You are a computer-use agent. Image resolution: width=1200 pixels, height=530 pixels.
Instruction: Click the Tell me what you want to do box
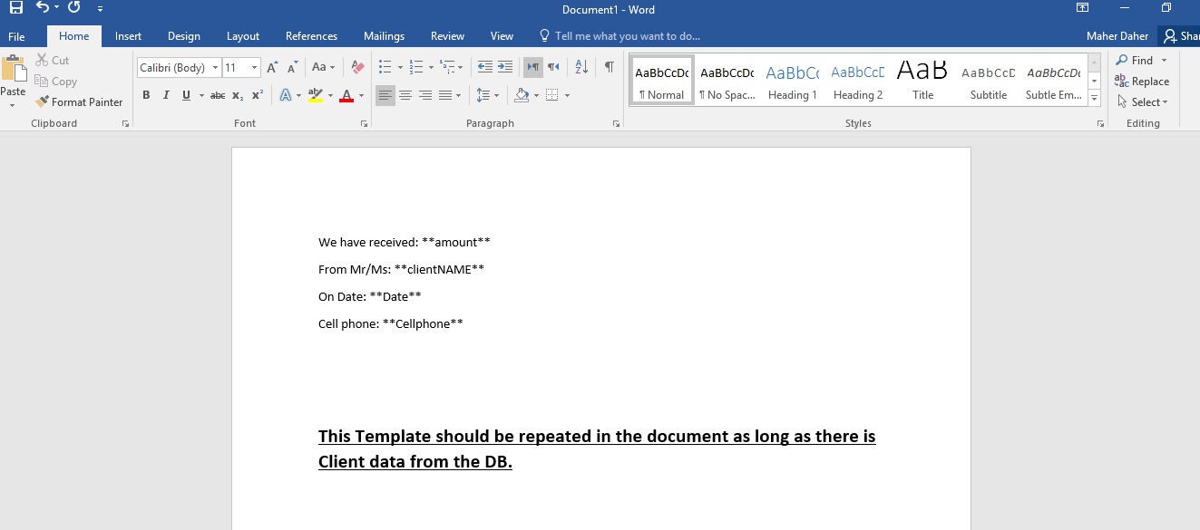tap(626, 36)
